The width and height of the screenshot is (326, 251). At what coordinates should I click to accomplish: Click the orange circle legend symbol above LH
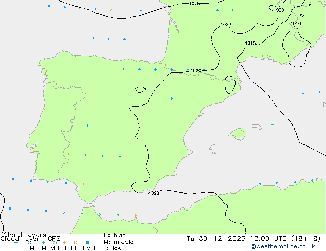pyautogui.click(x=76, y=242)
